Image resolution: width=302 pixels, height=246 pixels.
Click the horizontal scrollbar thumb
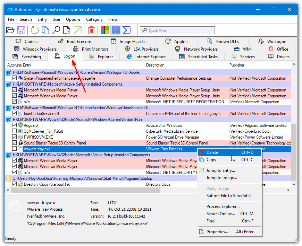pyautogui.click(x=86, y=190)
